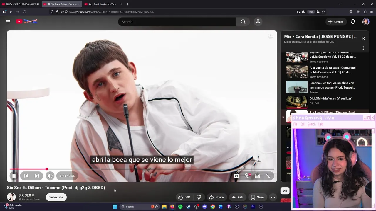
Task: Click the Ask button
Action: [237, 197]
